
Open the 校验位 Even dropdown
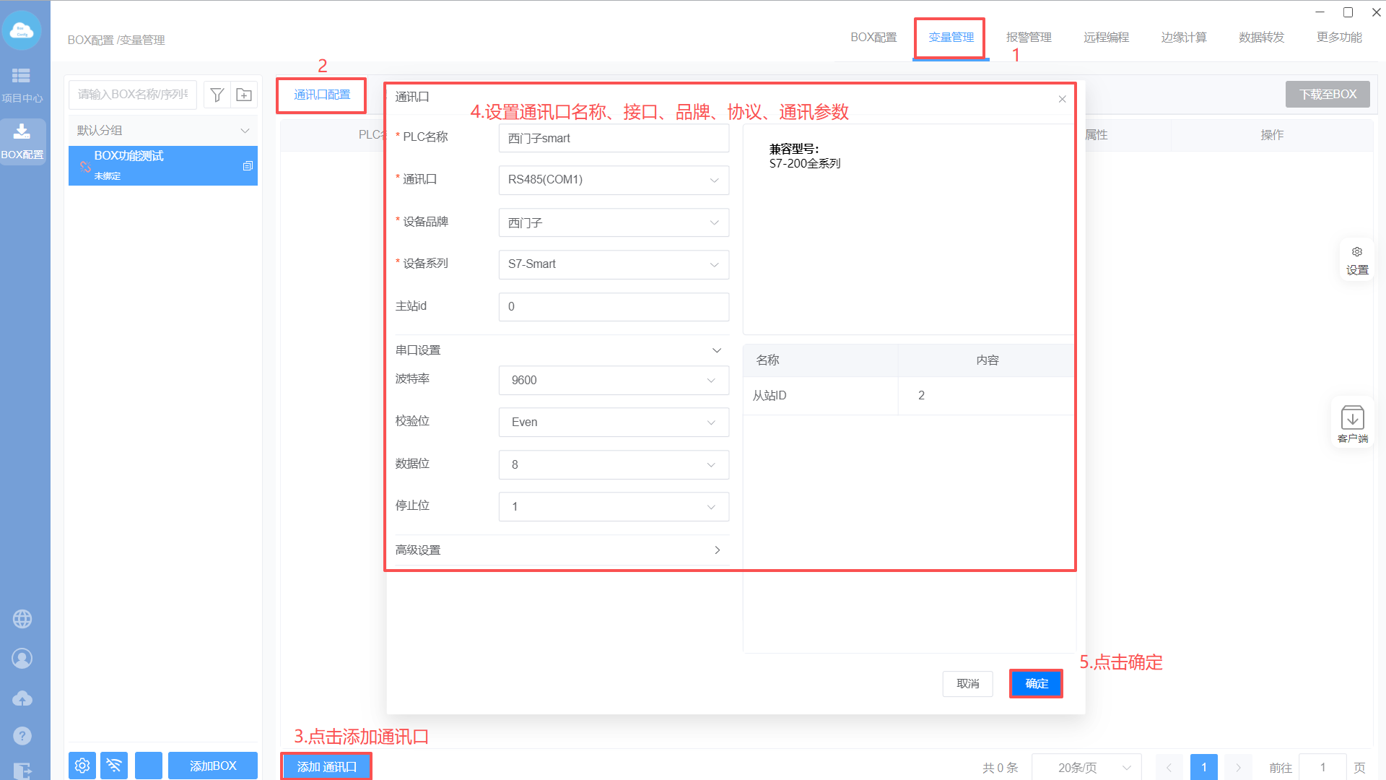pos(613,422)
